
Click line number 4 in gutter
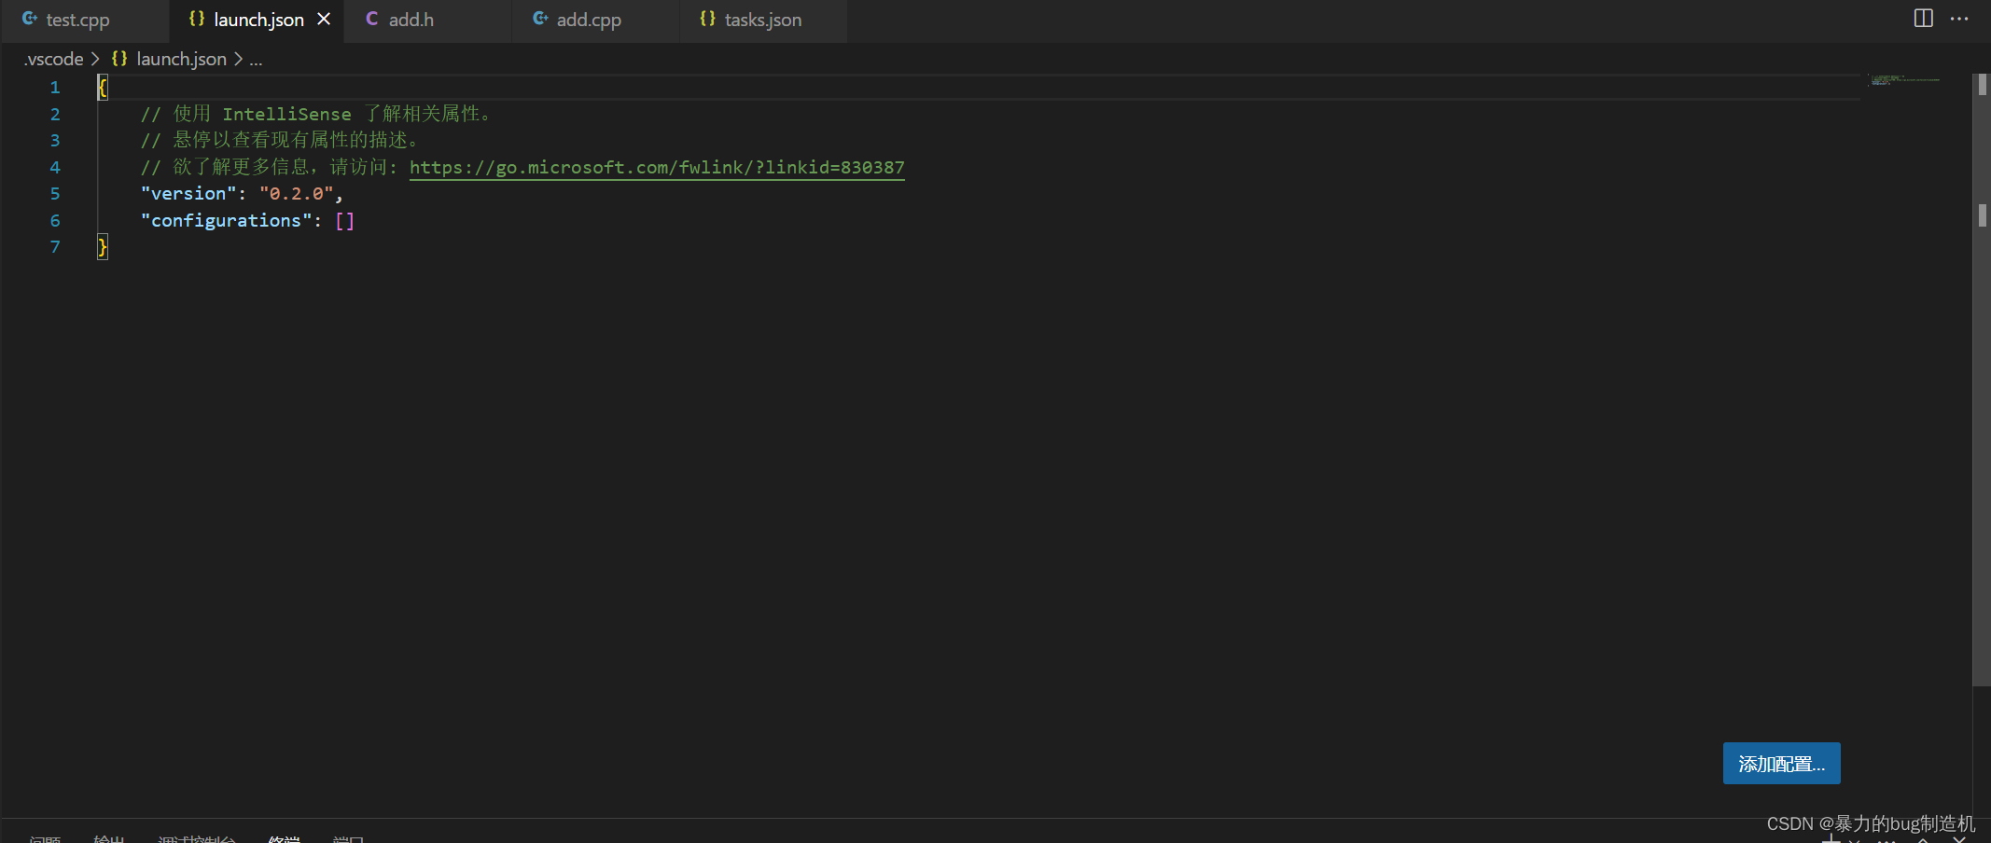coord(55,167)
